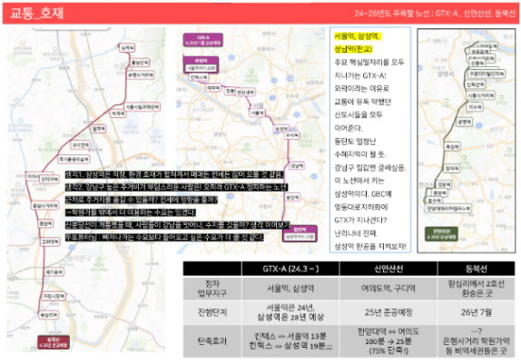Select the 왕십리역 station label
The height and width of the screenshot is (364, 521).
[48, 314]
